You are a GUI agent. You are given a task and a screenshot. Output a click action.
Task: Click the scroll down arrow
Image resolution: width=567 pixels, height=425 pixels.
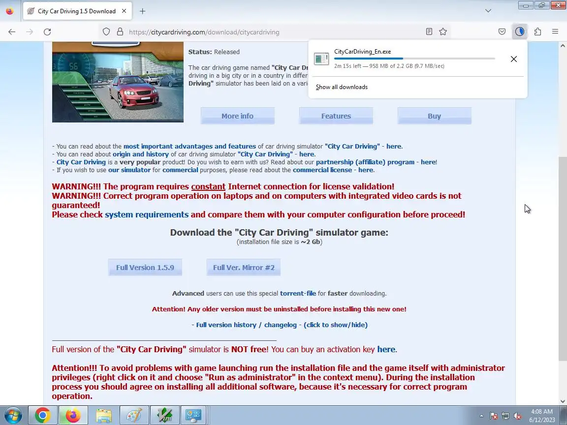tap(562, 401)
